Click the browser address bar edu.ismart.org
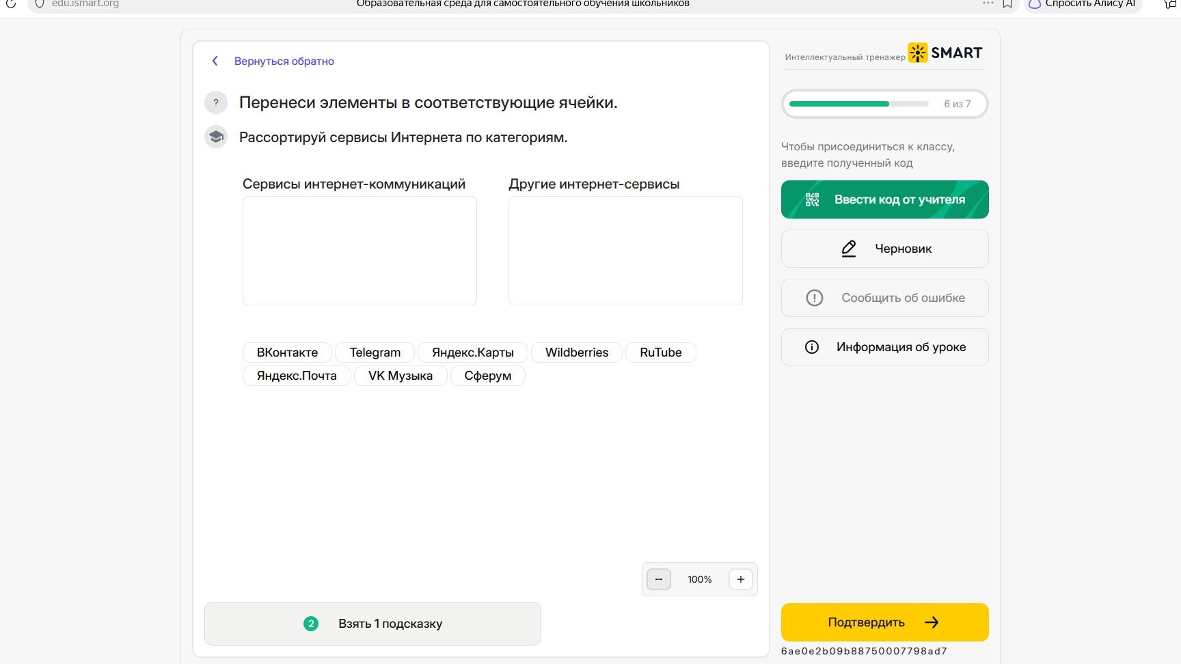This screenshot has width=1181, height=664. (85, 4)
